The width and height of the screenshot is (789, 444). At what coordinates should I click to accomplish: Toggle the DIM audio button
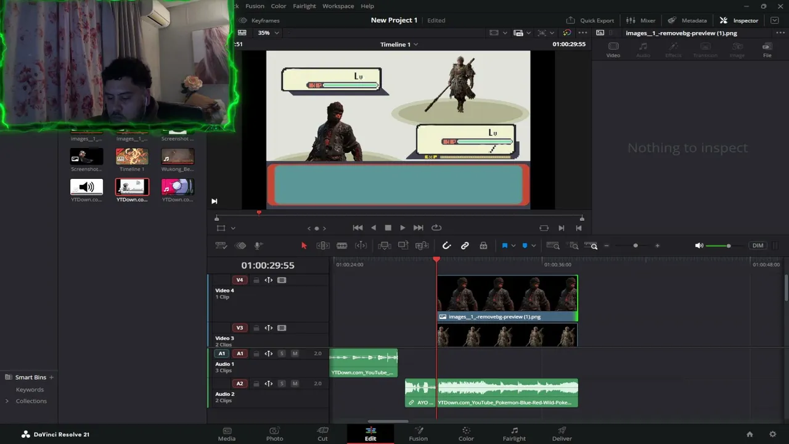tap(758, 245)
